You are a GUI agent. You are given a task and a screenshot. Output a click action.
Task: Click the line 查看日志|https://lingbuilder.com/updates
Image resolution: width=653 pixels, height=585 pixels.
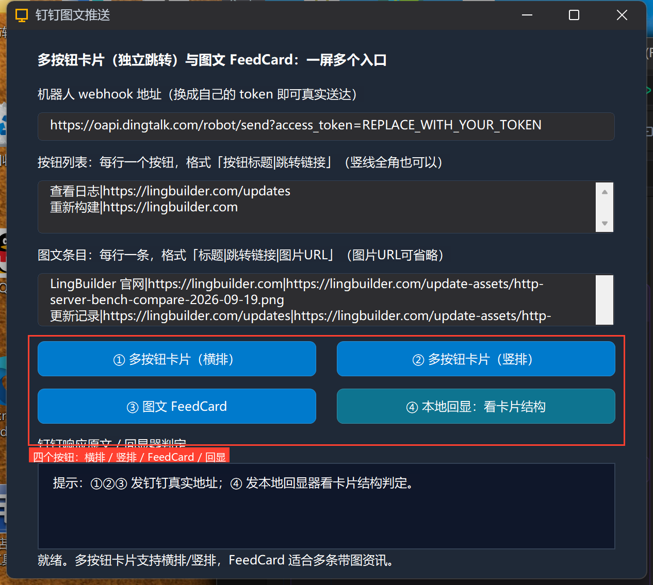click(x=170, y=191)
